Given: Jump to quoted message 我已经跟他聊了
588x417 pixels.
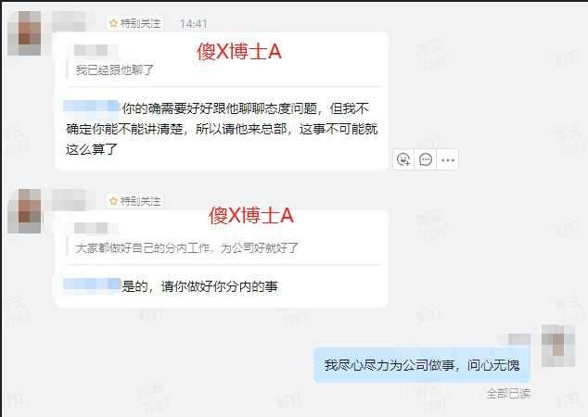Looking at the screenshot, I should 115,69.
